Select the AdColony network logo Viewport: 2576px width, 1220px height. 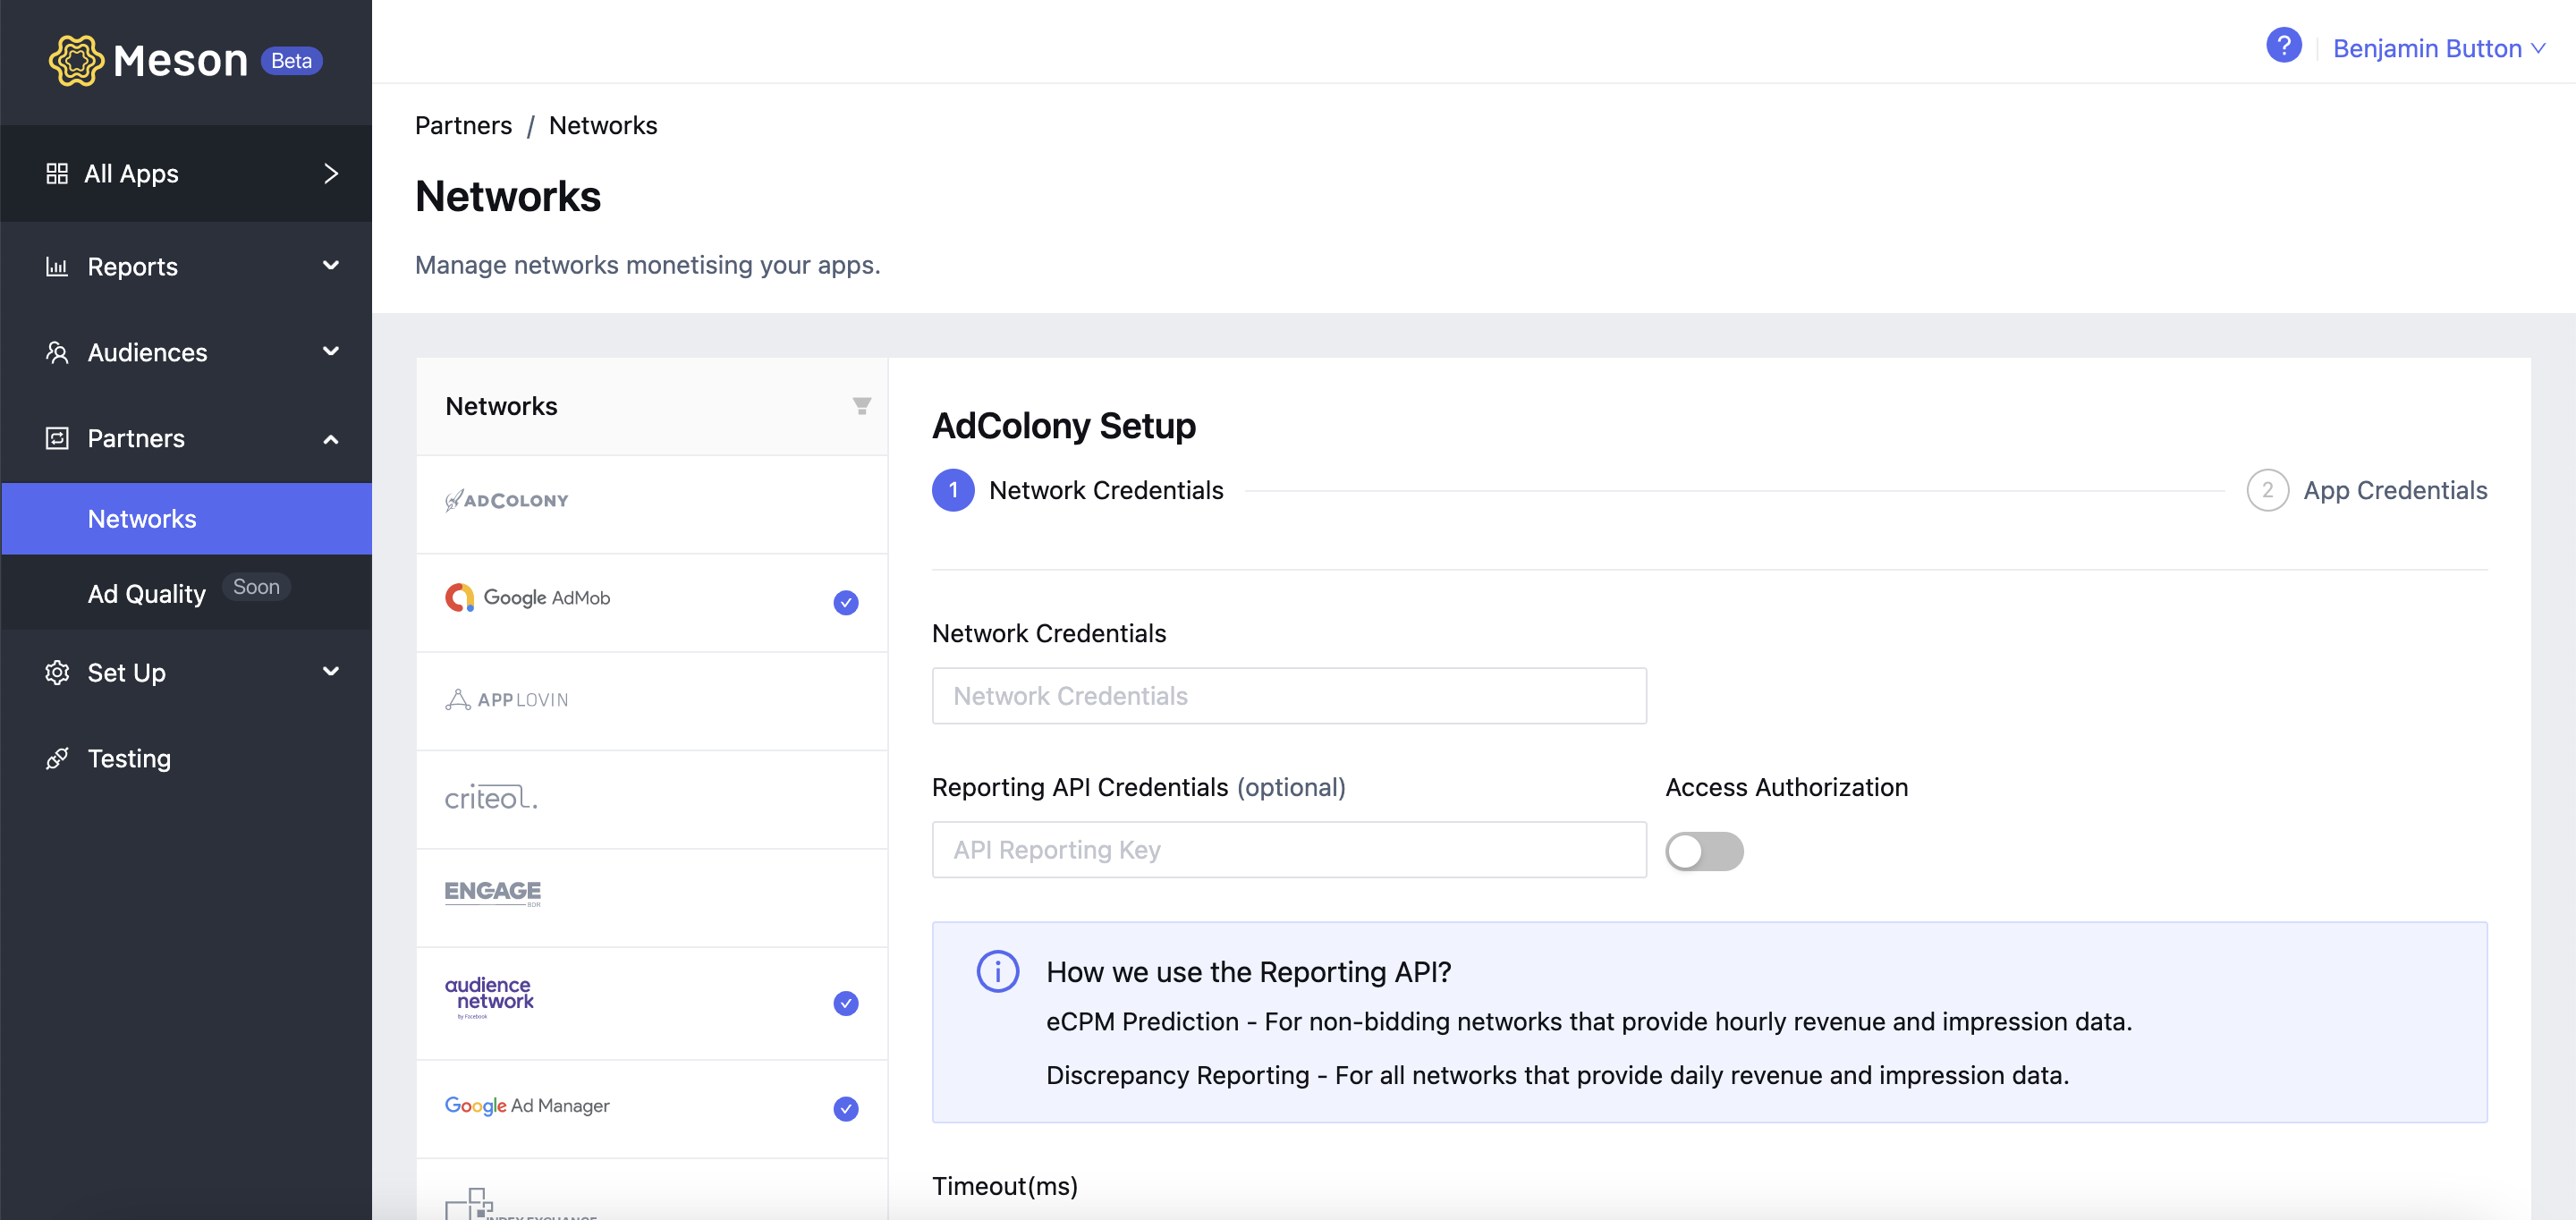[x=506, y=500]
